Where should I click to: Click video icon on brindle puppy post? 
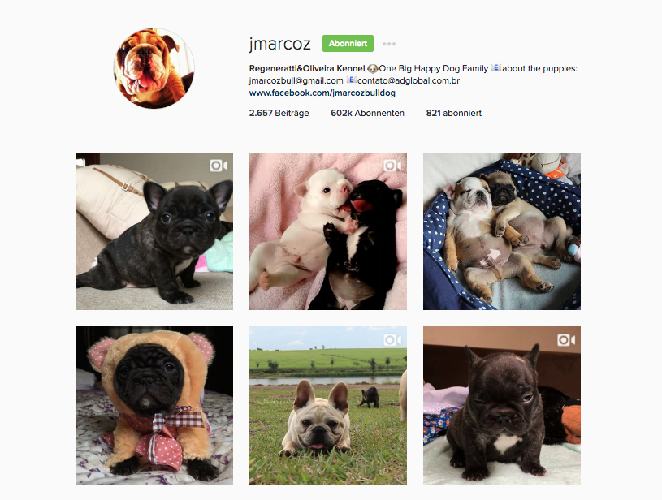pyautogui.click(x=219, y=166)
